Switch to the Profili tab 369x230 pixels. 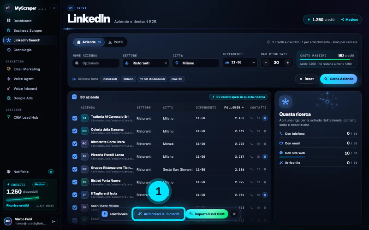pyautogui.click(x=116, y=42)
